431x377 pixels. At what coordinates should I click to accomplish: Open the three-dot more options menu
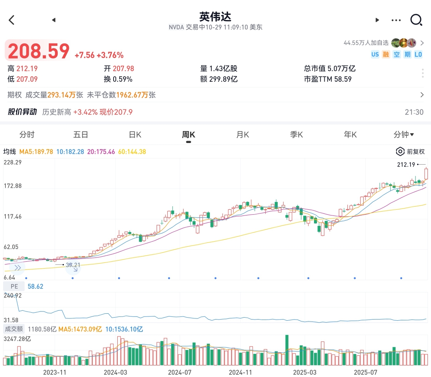(x=396, y=20)
